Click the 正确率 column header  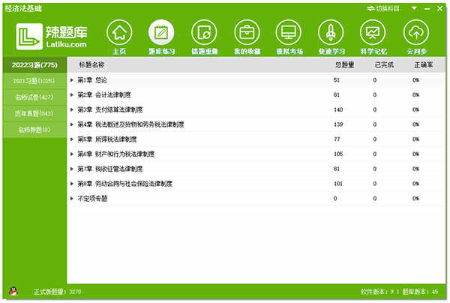click(424, 64)
